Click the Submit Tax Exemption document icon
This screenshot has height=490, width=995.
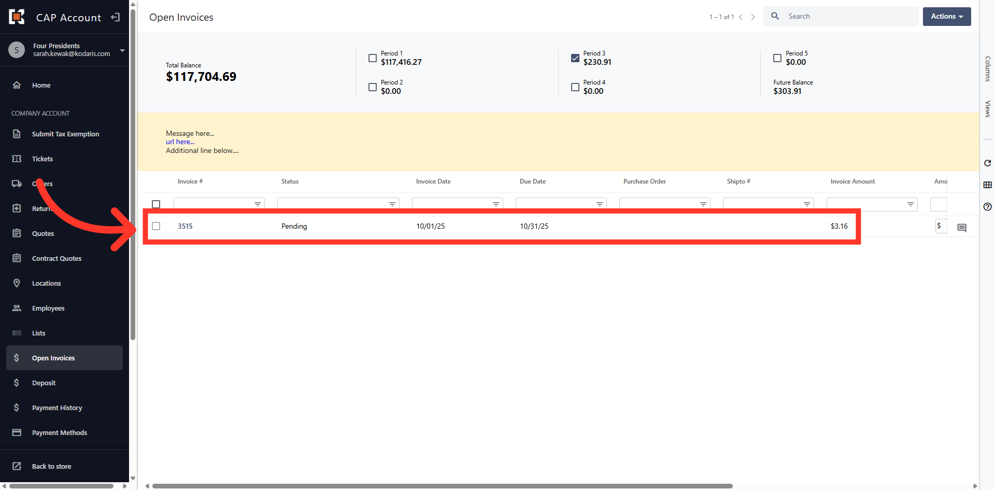point(17,134)
